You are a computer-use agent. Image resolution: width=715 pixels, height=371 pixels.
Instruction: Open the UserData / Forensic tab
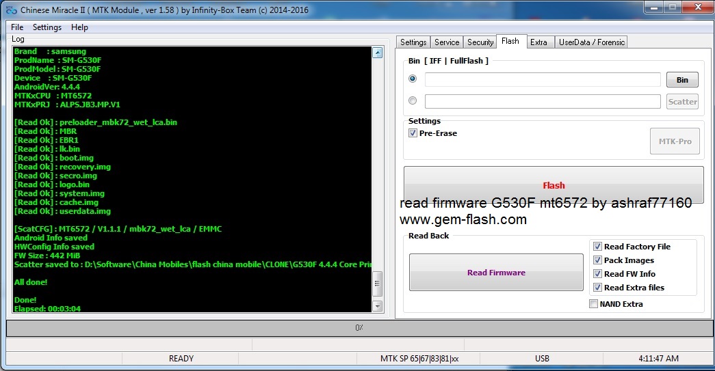coord(591,42)
